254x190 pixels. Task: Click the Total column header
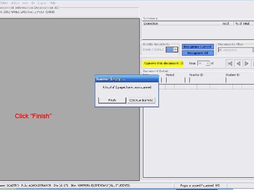click(227, 24)
